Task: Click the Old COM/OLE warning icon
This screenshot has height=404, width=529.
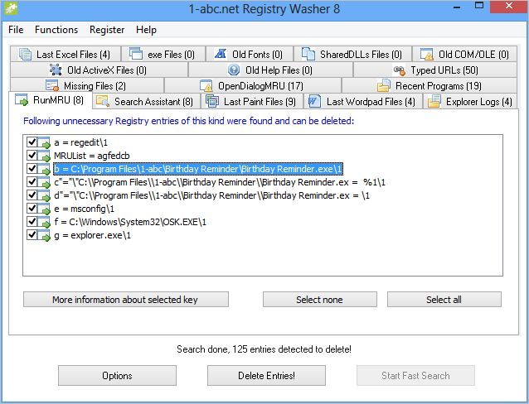Action: [x=427, y=54]
